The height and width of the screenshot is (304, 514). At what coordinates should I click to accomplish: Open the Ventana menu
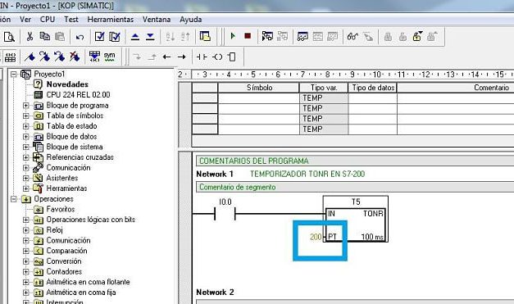pos(157,20)
